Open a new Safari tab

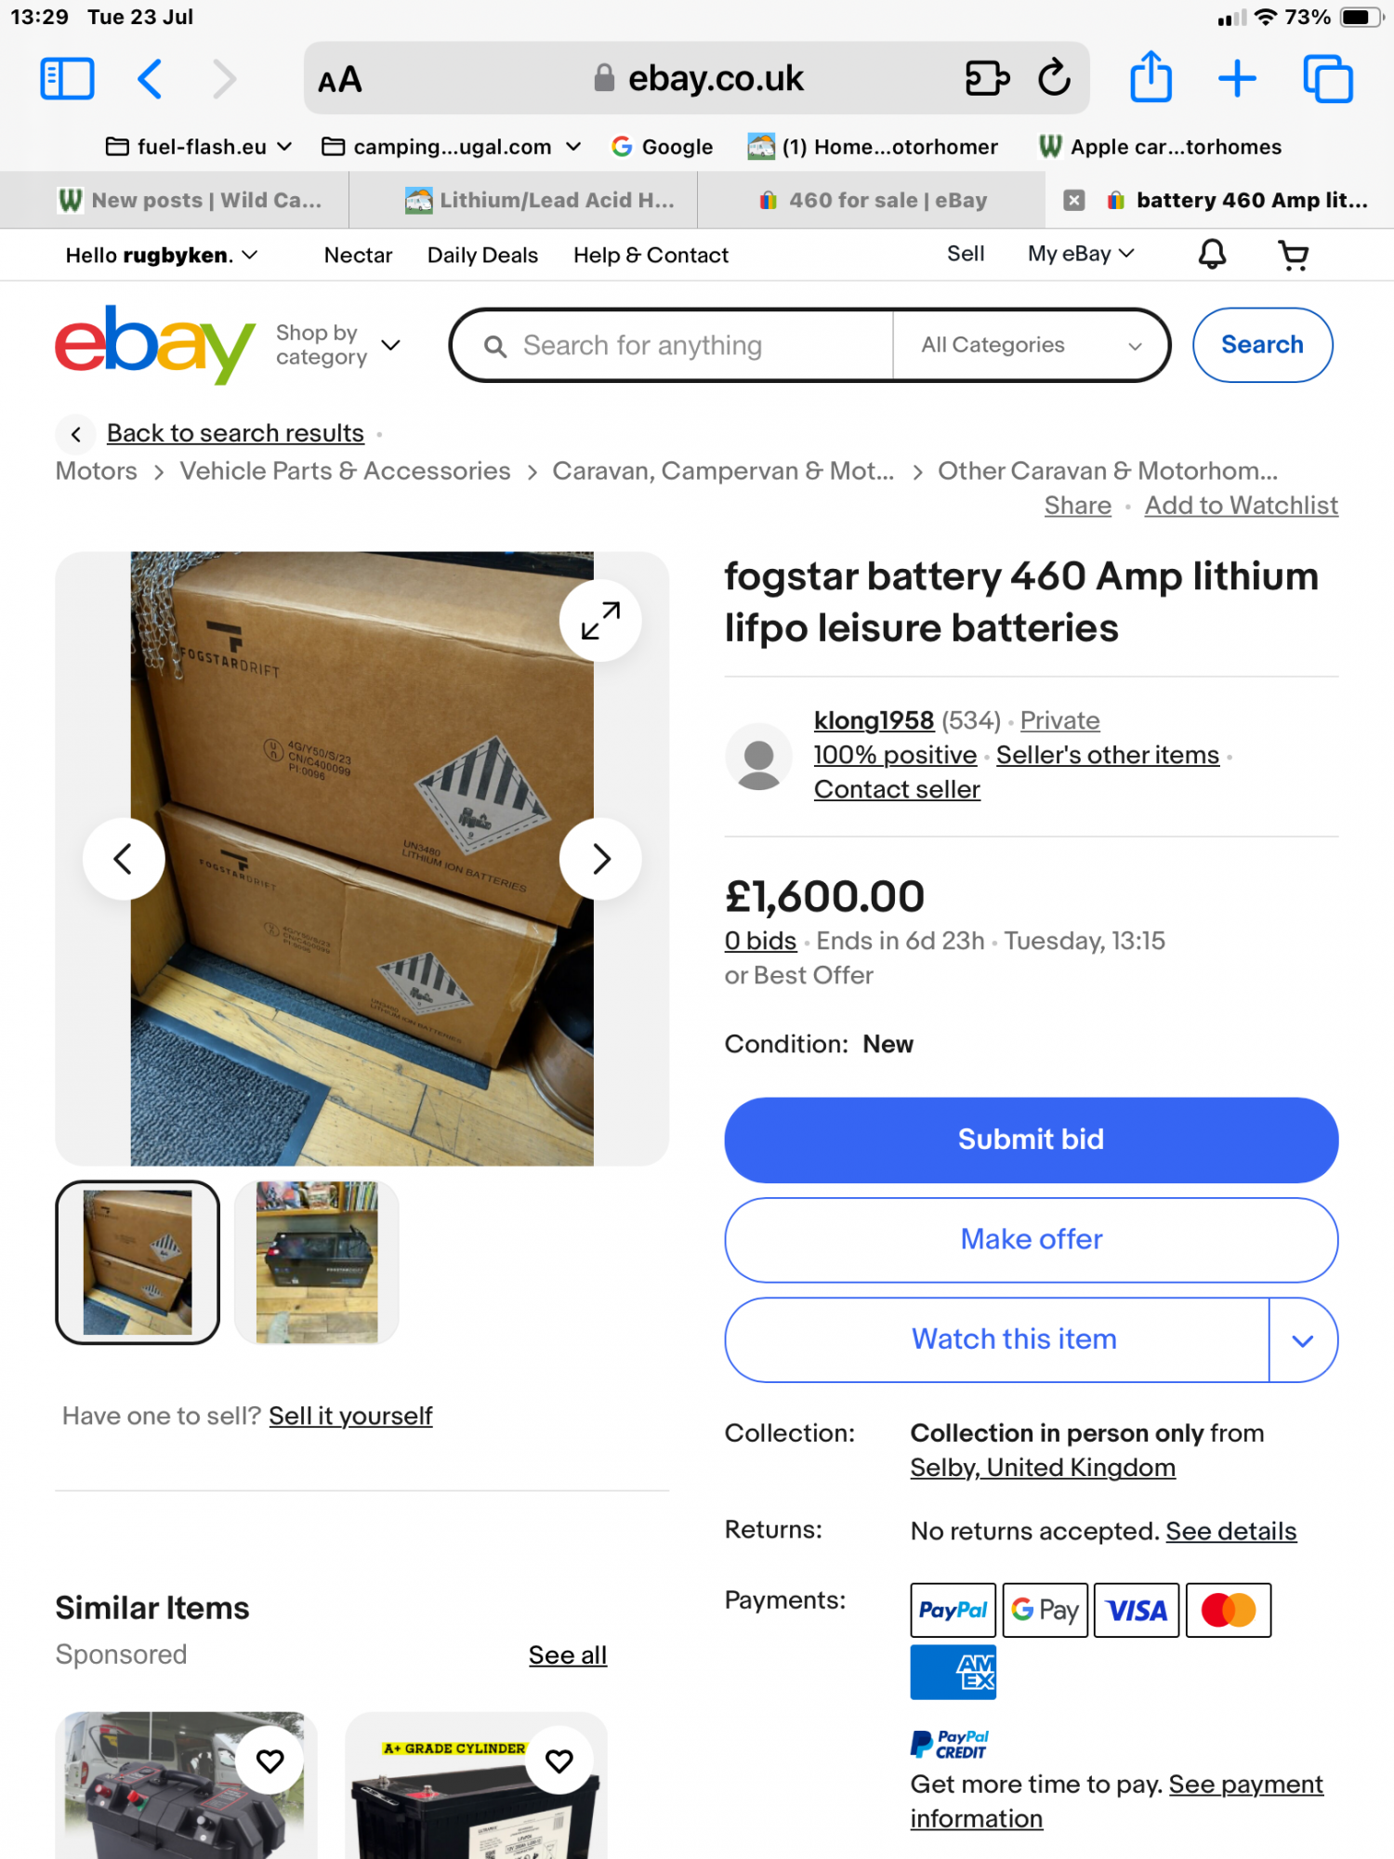point(1237,79)
